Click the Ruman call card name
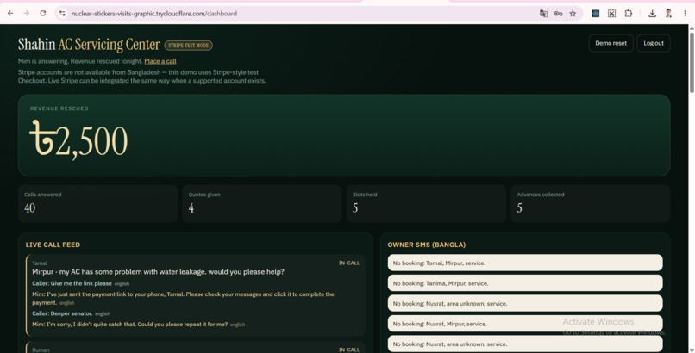695x353 pixels. tap(41, 350)
